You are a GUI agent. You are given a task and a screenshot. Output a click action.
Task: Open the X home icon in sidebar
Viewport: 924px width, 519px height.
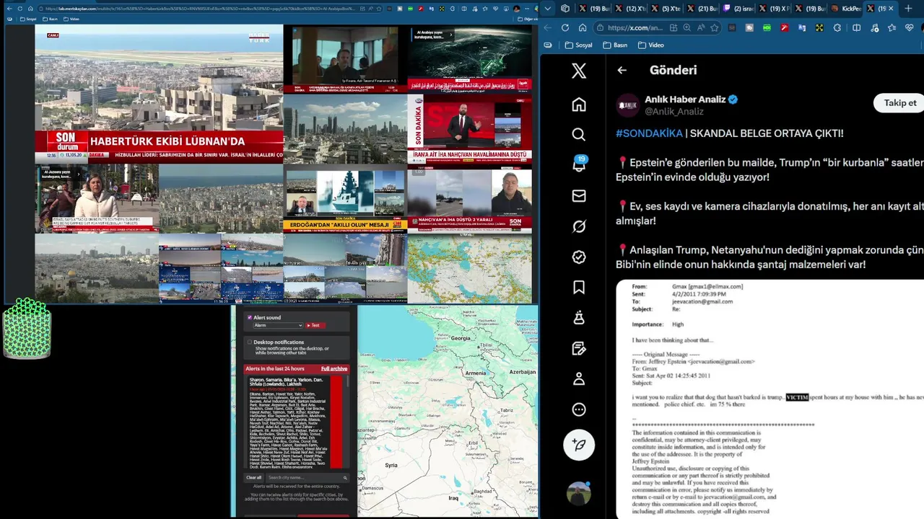coord(579,105)
